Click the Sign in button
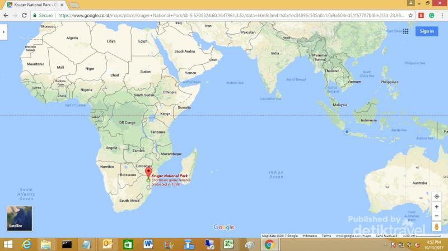 (427, 31)
